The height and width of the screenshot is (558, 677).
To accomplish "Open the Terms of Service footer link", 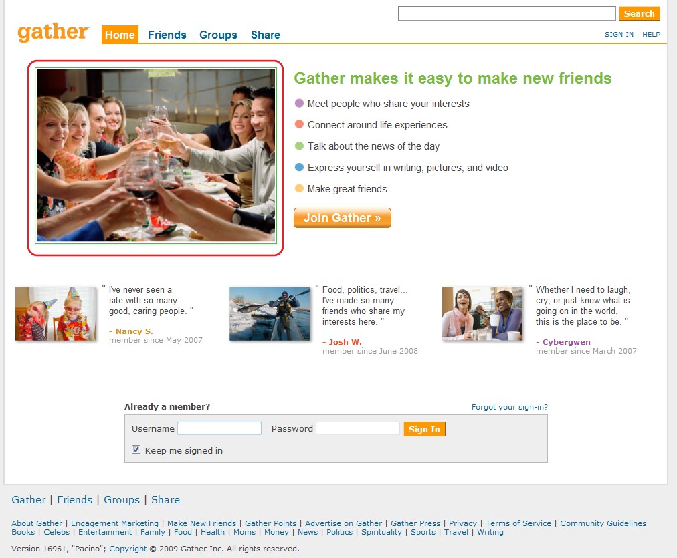I will (518, 523).
